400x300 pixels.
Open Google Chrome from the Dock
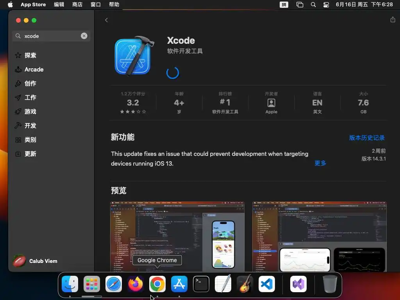click(157, 284)
